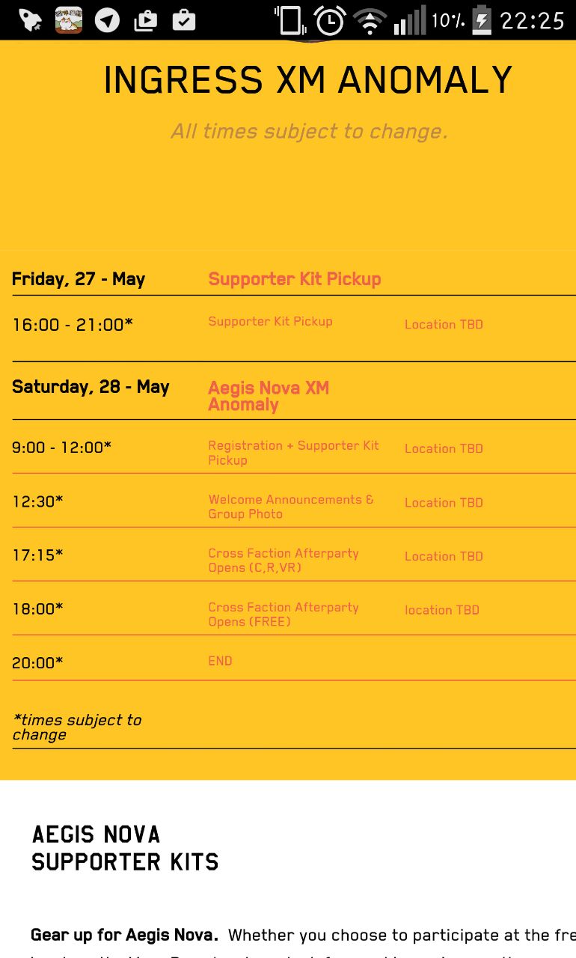The image size is (576, 958).
Task: Open the Aegis Nova XM Anomaly heading link
Action: point(269,396)
